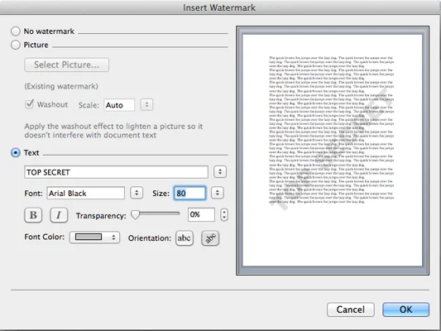The width and height of the screenshot is (441, 331).
Task: Click the Select Picture... button
Action: [67, 65]
